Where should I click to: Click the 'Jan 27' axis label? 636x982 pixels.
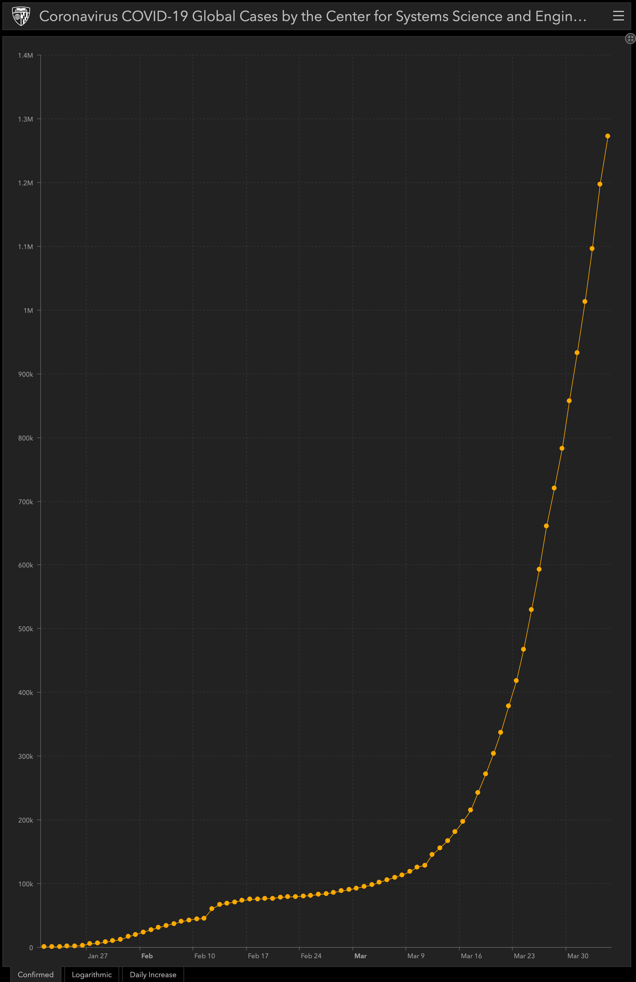97,956
